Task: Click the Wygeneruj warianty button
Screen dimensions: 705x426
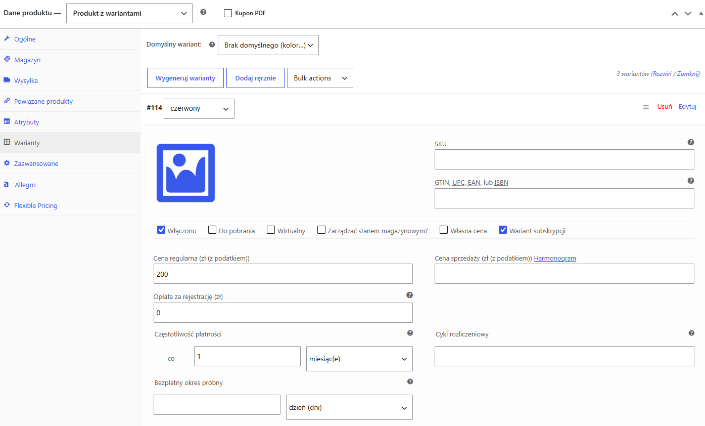Action: pos(185,78)
